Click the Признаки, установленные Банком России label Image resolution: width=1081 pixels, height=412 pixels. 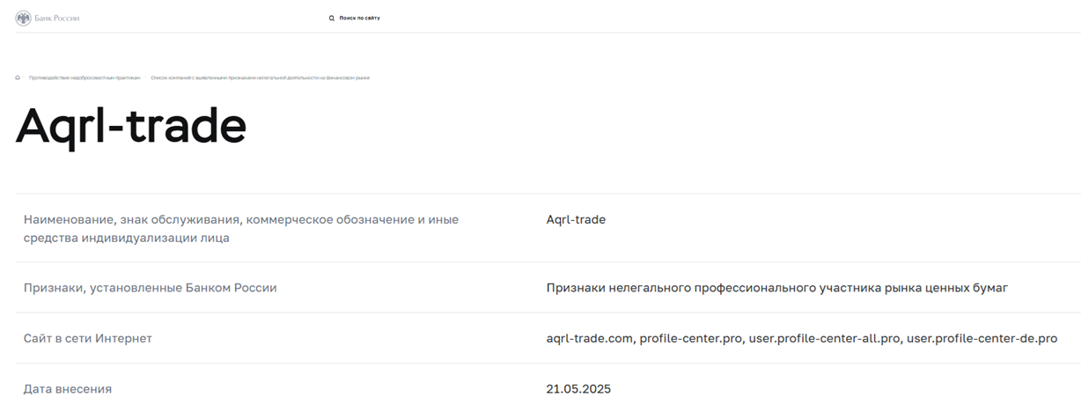151,288
